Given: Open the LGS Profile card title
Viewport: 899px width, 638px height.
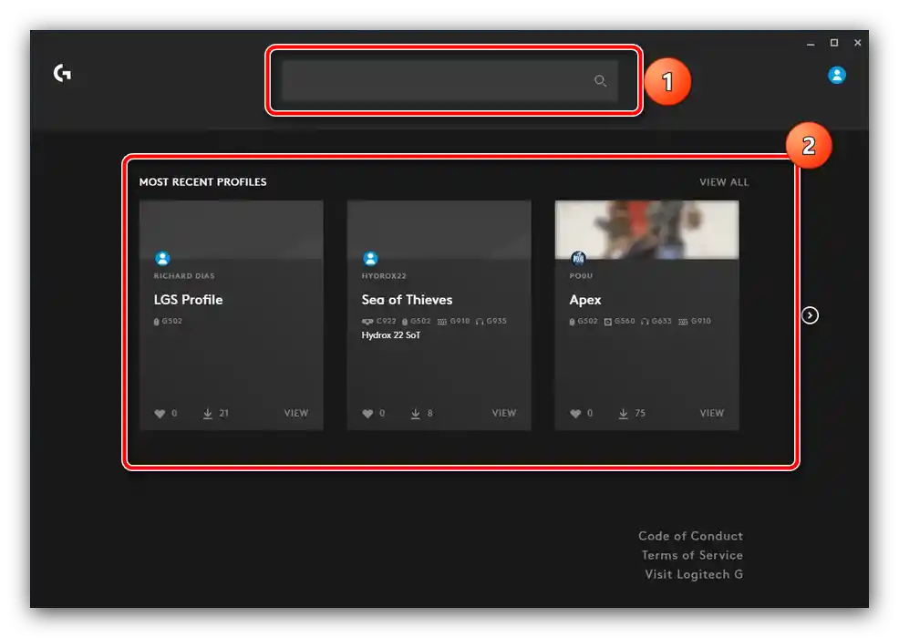Looking at the screenshot, I should point(188,300).
